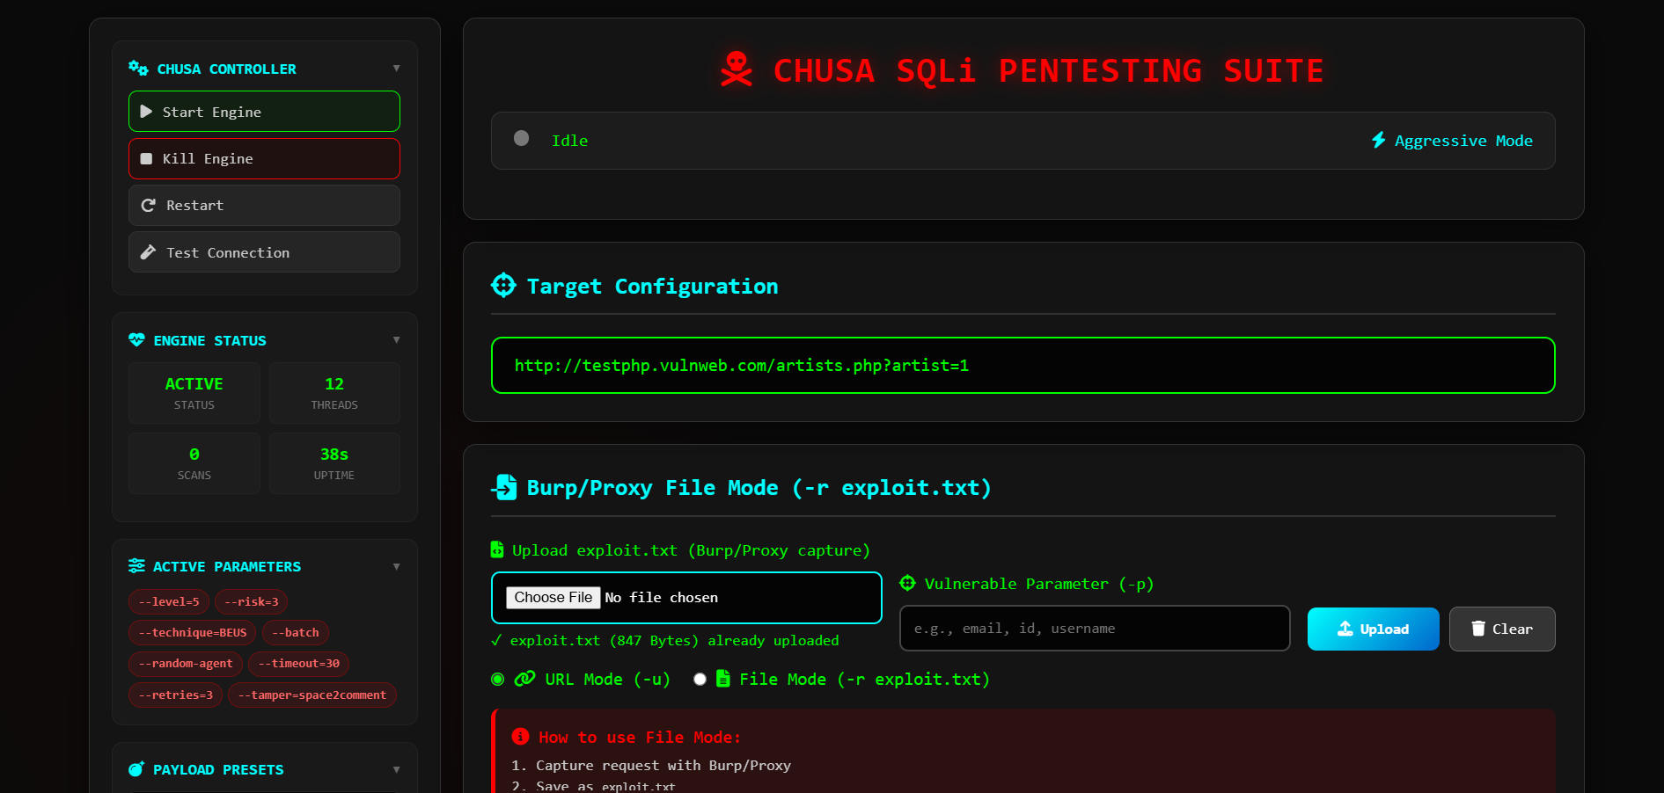Click the gears icon beside CHUSA CONTROLLER
This screenshot has width=1664, height=793.
138,69
